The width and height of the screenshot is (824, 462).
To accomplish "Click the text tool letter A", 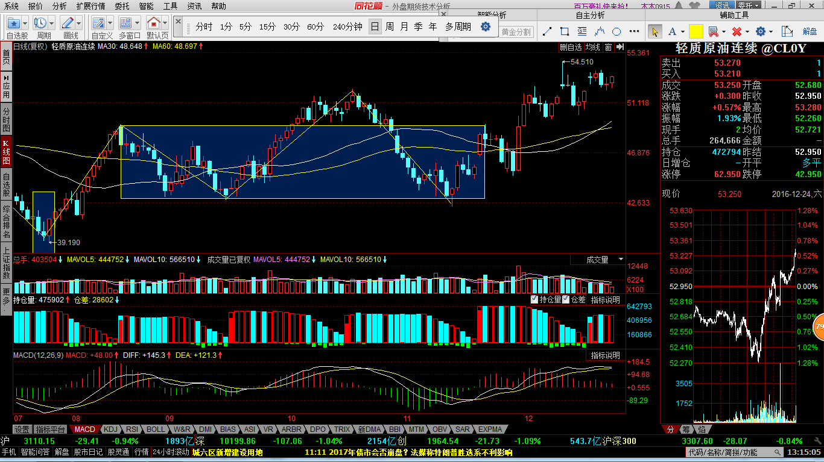I will [x=672, y=31].
